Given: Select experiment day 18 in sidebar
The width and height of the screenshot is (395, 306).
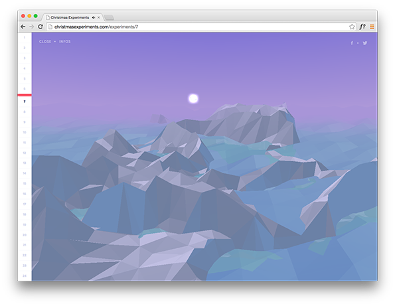Looking at the screenshot, I should click(x=25, y=214).
